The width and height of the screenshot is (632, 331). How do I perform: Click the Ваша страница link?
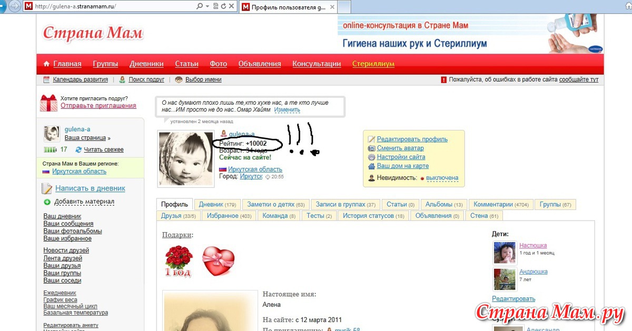[x=85, y=138]
